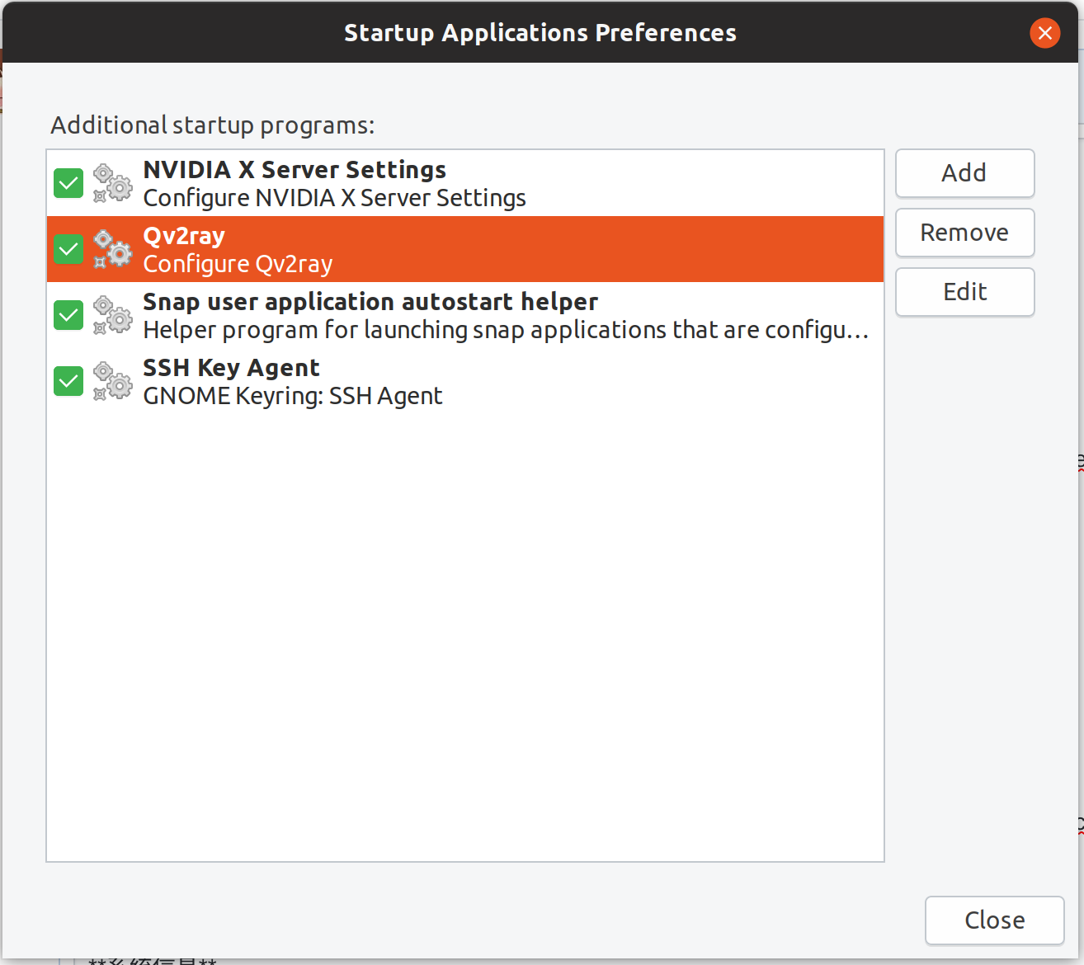Click the "SSH Key Agent" title

pyautogui.click(x=231, y=368)
